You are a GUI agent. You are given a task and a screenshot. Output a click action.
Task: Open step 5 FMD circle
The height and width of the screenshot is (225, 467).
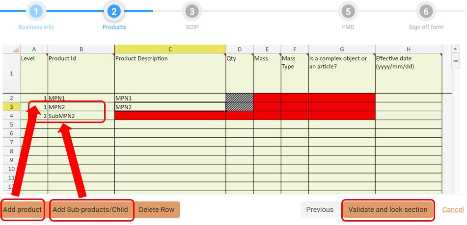pos(348,11)
